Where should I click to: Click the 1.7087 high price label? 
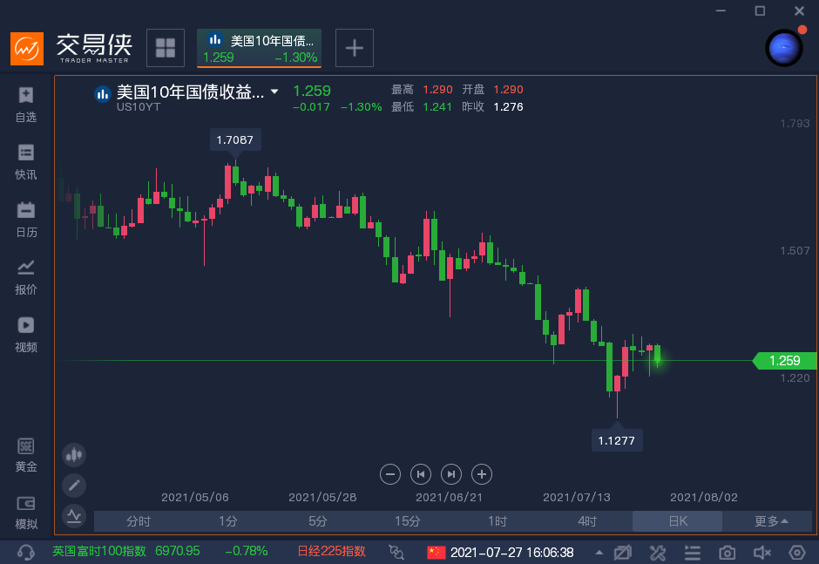point(235,140)
